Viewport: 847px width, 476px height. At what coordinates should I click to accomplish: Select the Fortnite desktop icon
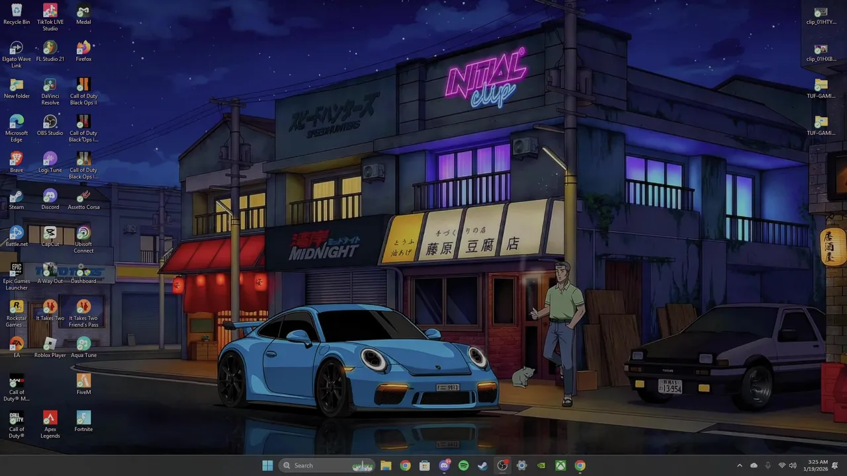click(83, 422)
